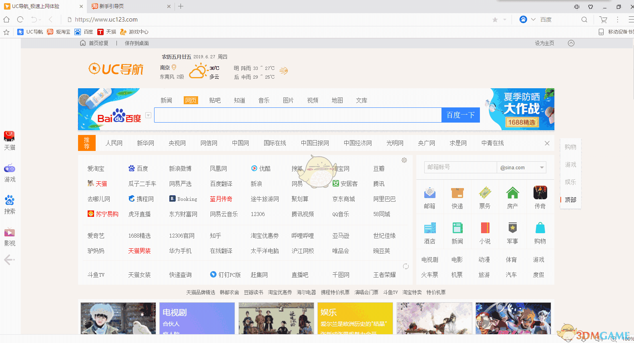634x343 pixels.
Task: Jump to 娱乐 section in floating nav
Action: (x=570, y=182)
